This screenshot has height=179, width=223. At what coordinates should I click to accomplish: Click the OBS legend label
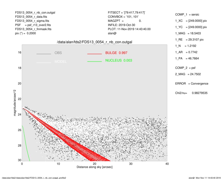(x=58, y=53)
